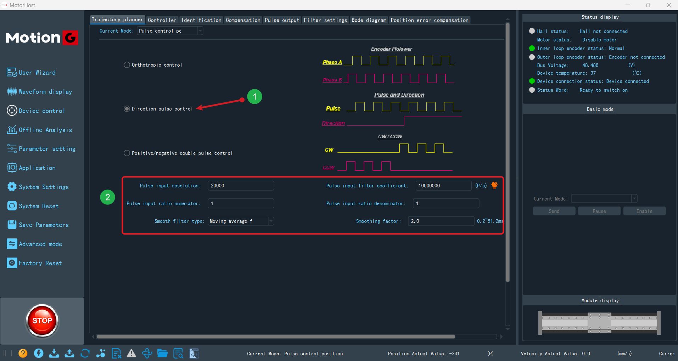678x361 pixels.
Task: Click the MotionG logo
Action: click(x=42, y=38)
